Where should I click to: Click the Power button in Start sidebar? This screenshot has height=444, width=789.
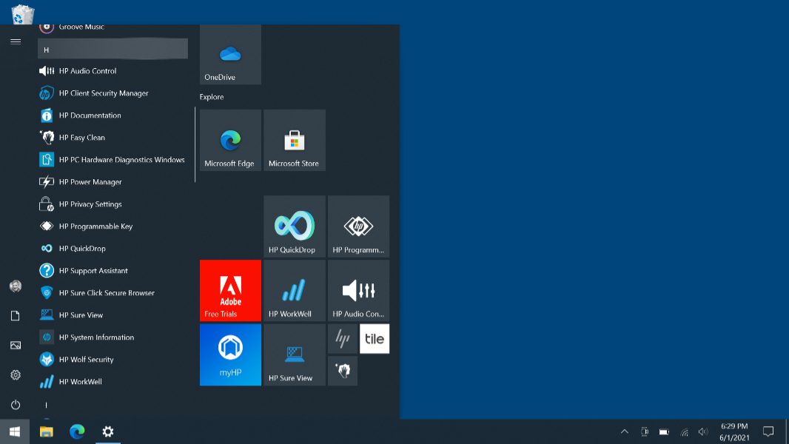[16, 405]
